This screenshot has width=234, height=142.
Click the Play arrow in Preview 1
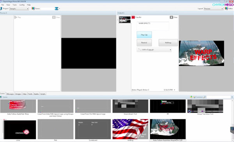click(x=16, y=18)
